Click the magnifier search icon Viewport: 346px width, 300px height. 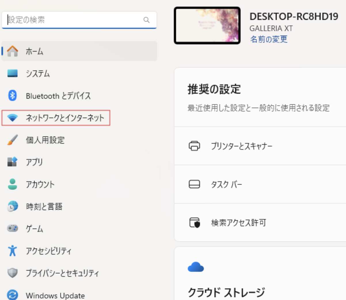pos(147,20)
